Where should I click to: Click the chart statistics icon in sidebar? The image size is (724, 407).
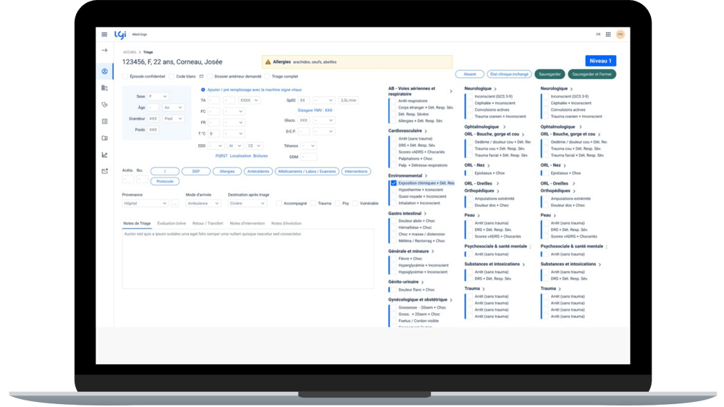tap(104, 154)
